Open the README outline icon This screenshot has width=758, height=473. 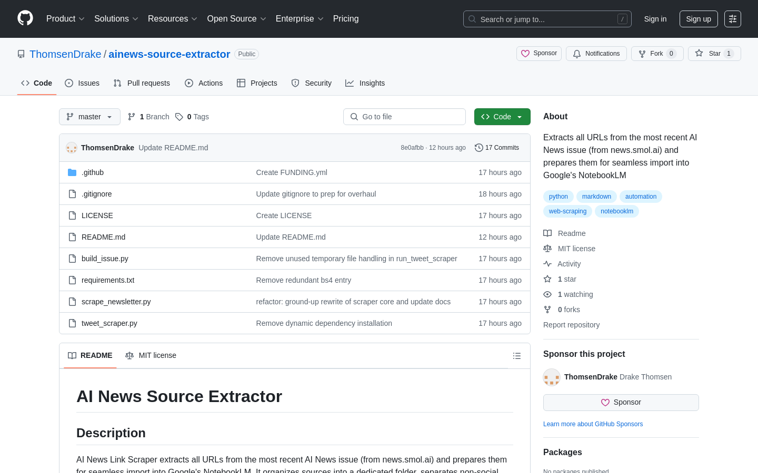(517, 356)
